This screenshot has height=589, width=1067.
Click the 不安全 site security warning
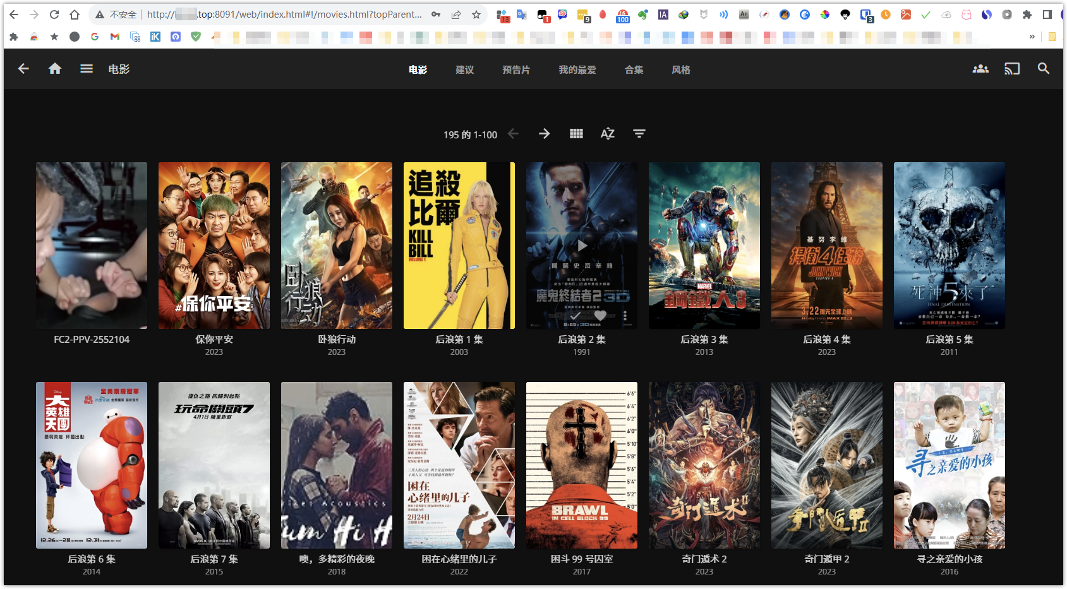pos(116,15)
